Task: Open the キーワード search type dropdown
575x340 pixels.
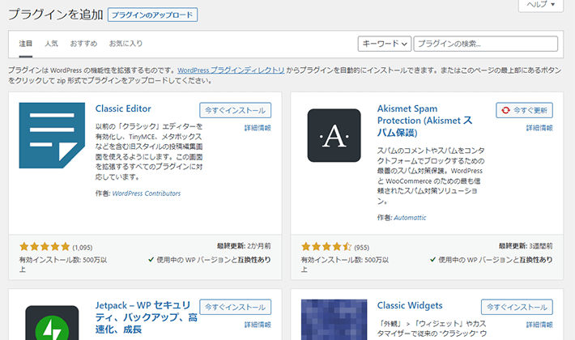Action: tap(385, 44)
